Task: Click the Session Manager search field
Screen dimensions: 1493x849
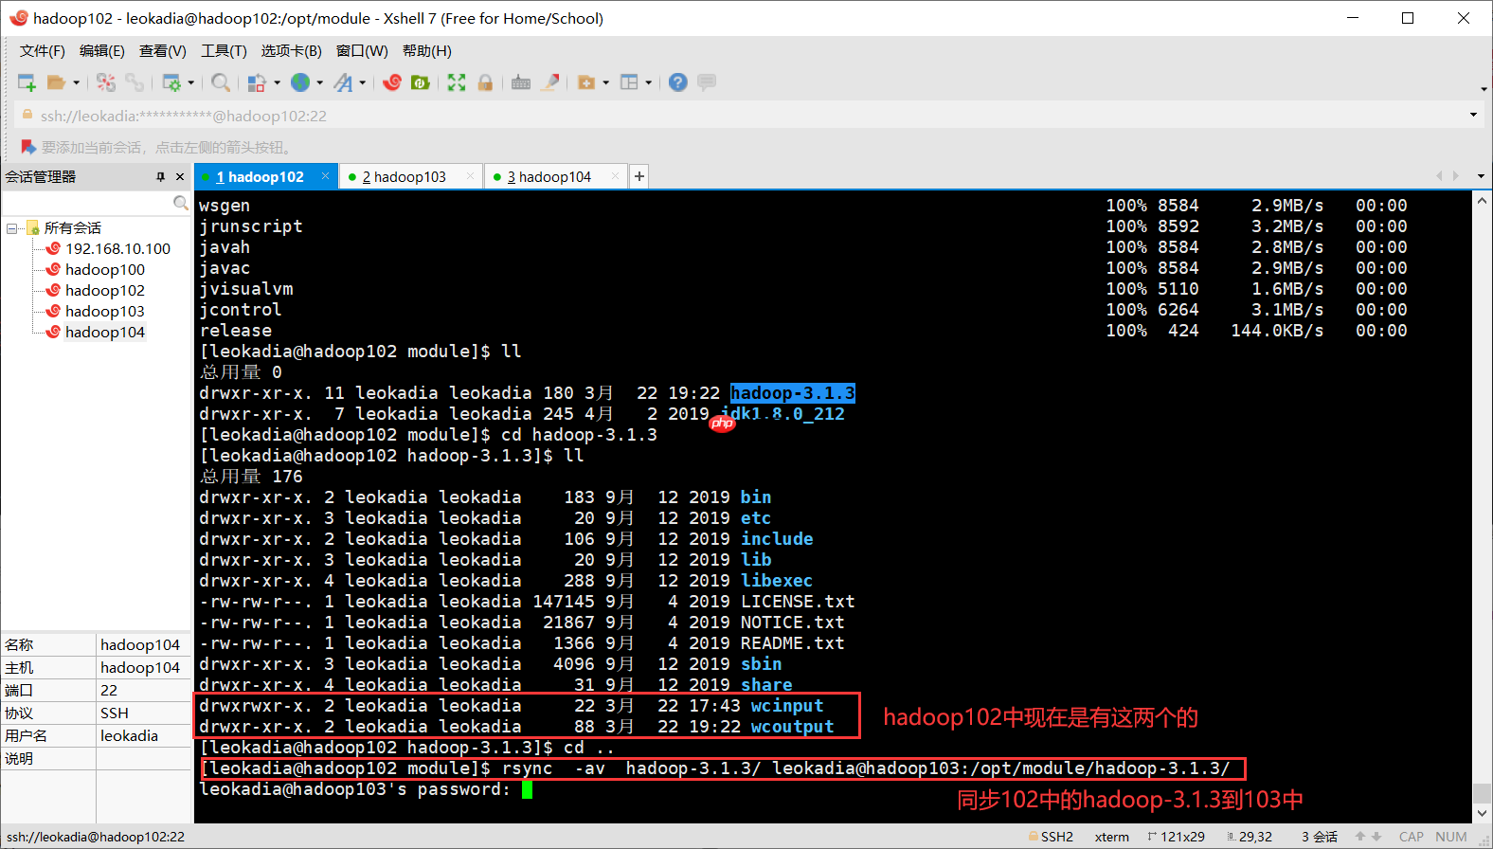Action: click(x=87, y=203)
